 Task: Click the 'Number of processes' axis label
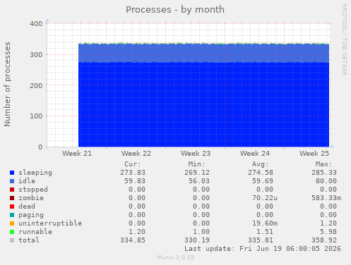click(x=7, y=85)
